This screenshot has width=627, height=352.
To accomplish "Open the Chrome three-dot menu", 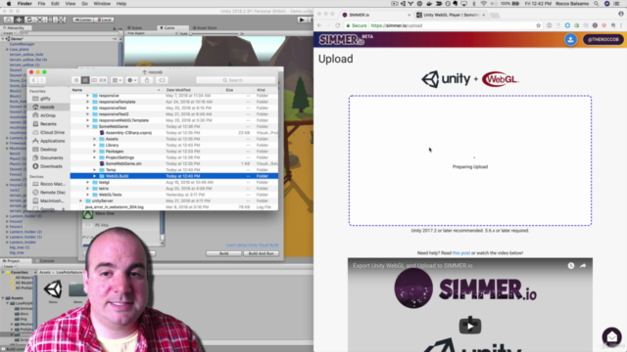I will tap(621, 25).
